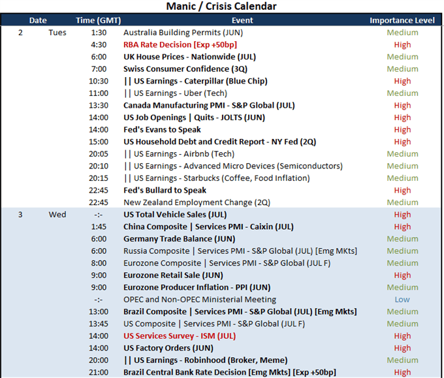Click the 'Event' column header
The image size is (444, 378).
point(242,20)
